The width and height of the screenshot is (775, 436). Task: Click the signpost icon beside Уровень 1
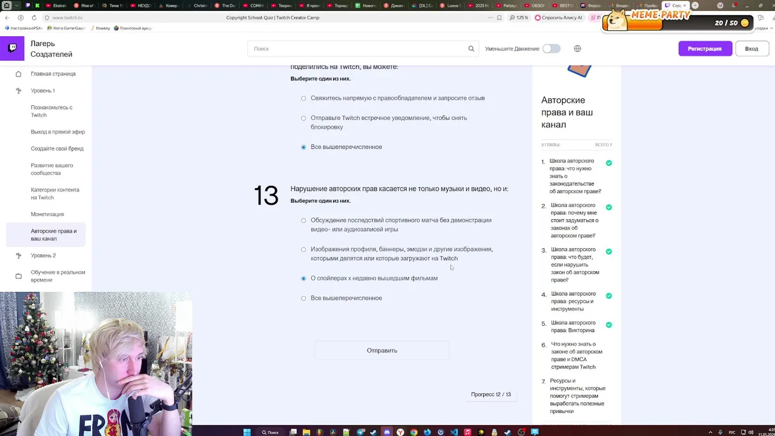pos(18,91)
